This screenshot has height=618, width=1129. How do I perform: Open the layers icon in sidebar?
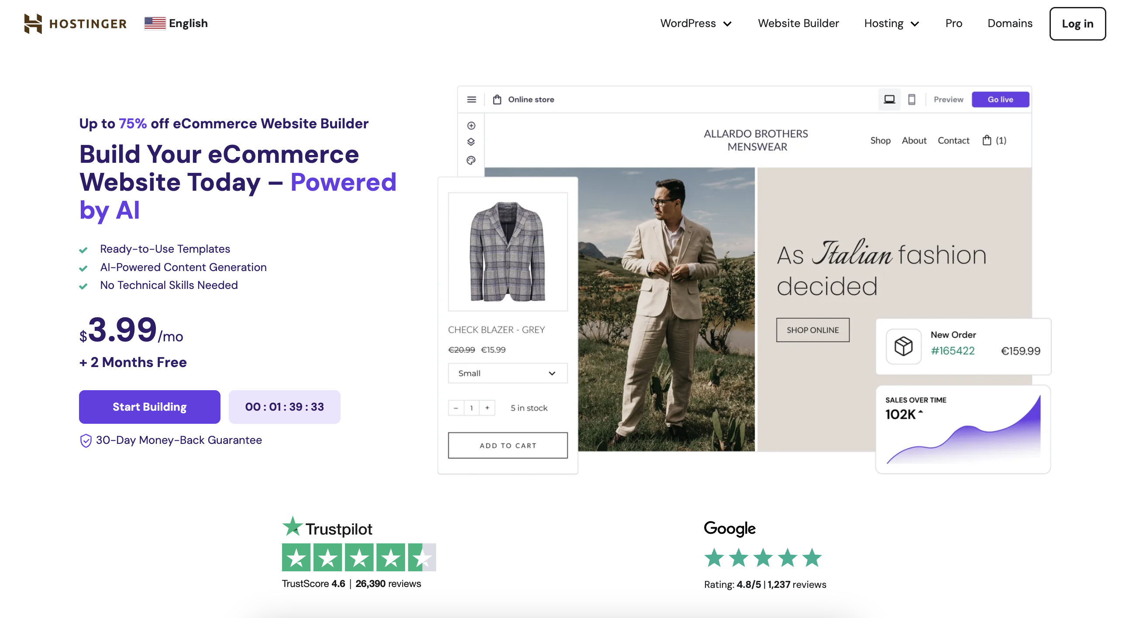(471, 142)
